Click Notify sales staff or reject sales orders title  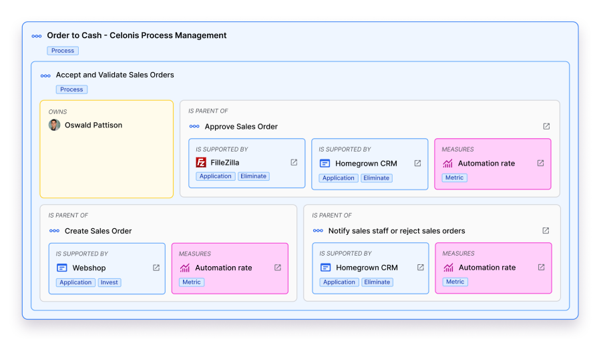tap(397, 231)
